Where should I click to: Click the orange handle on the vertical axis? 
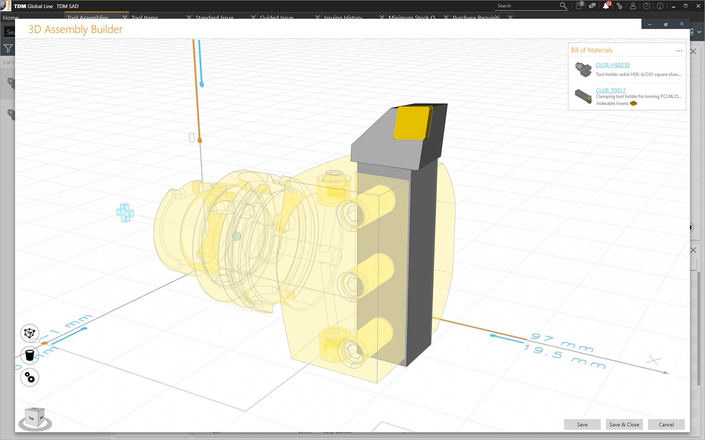[200, 141]
